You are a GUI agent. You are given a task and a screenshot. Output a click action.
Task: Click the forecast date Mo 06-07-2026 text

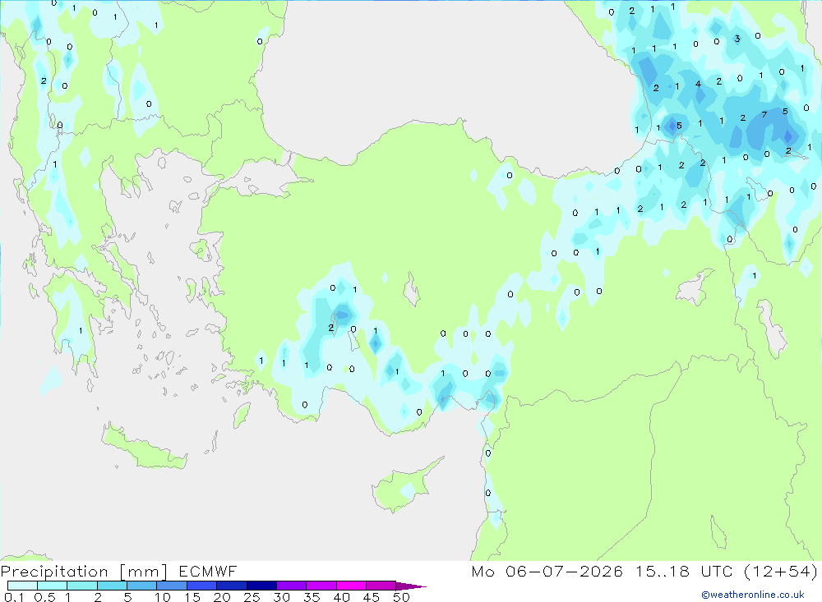547,572
